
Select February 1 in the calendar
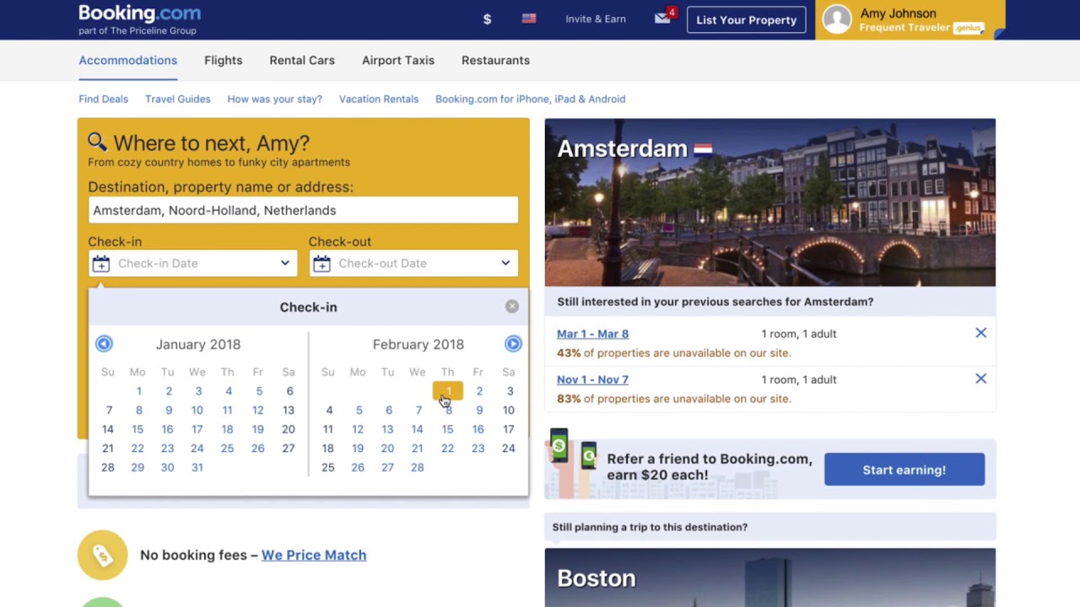pos(448,391)
